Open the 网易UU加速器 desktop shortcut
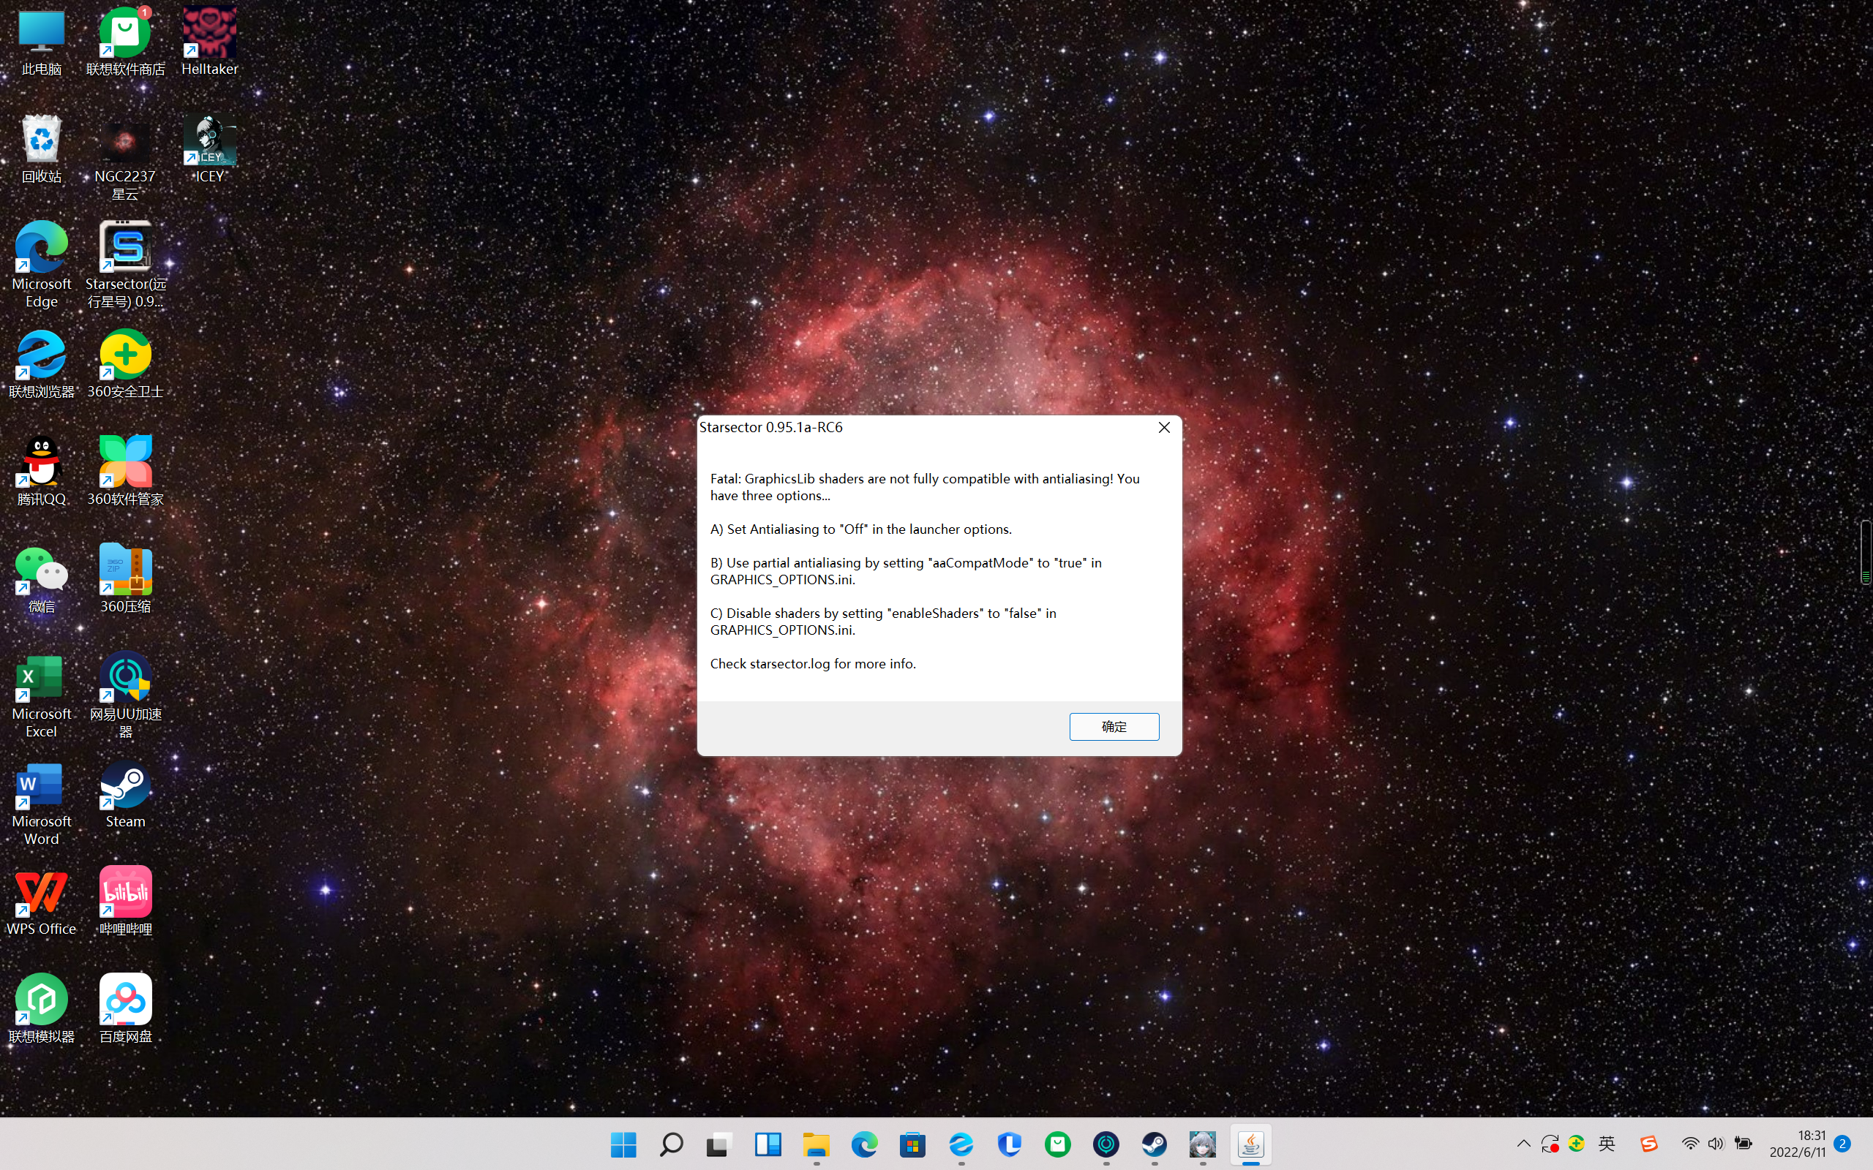The height and width of the screenshot is (1170, 1873). point(125,679)
